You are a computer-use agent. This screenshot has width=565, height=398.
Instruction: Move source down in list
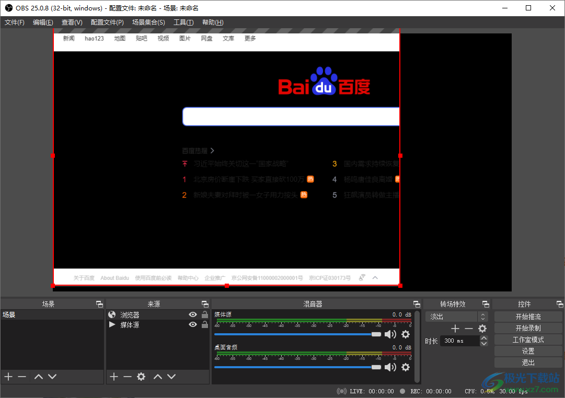coord(171,377)
